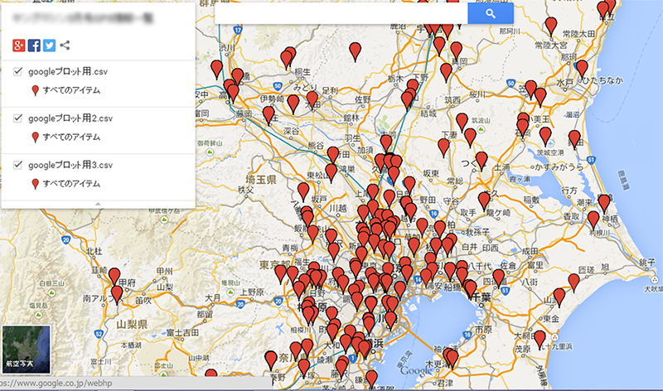Collapse the legend panel with bottom arrow
The image size is (663, 391).
pos(98,203)
